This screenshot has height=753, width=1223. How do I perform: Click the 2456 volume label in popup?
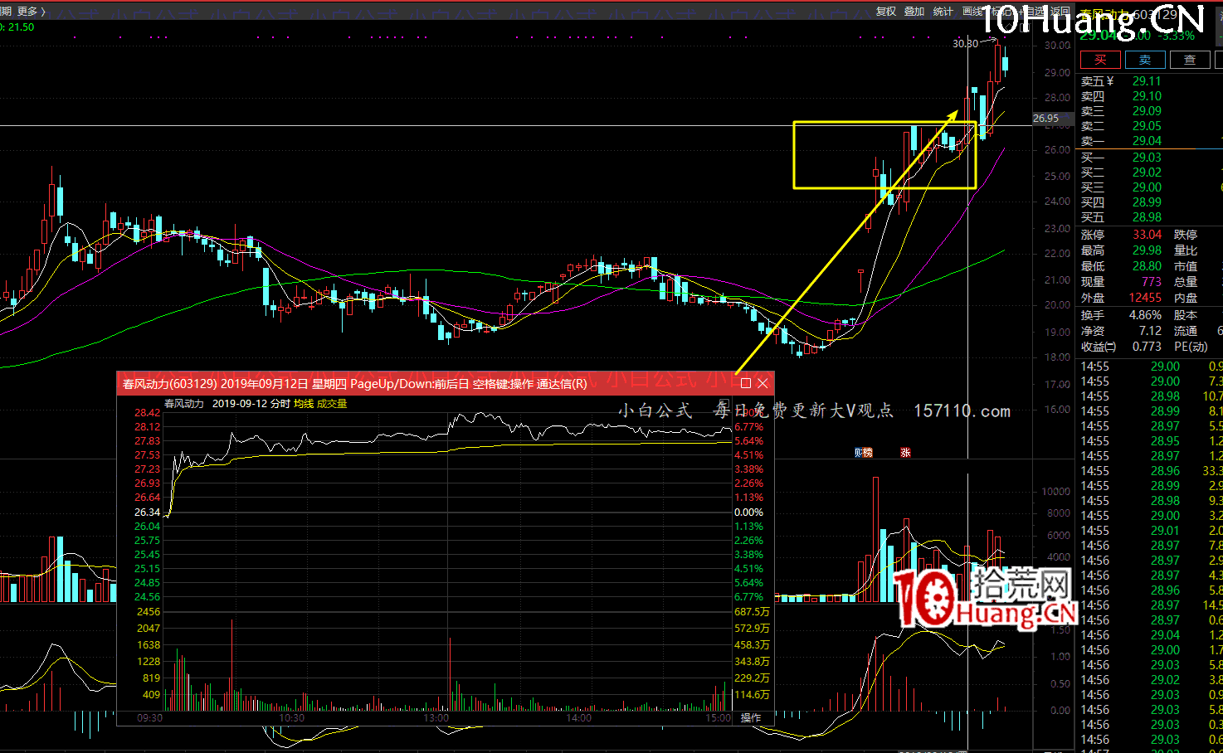[149, 612]
